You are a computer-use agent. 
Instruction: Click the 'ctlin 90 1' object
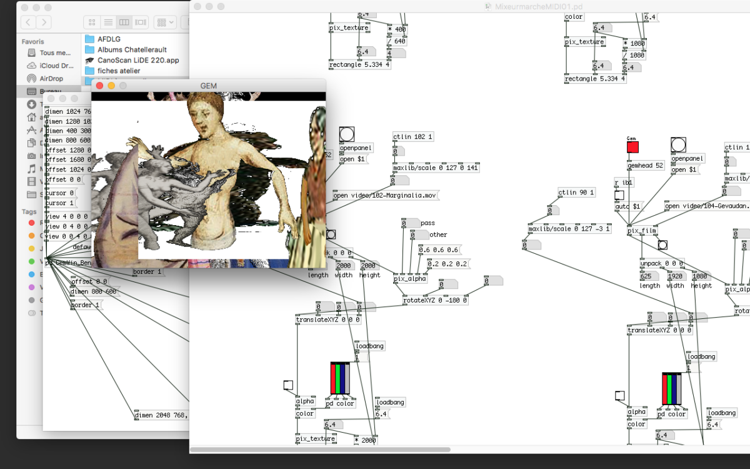(x=577, y=193)
